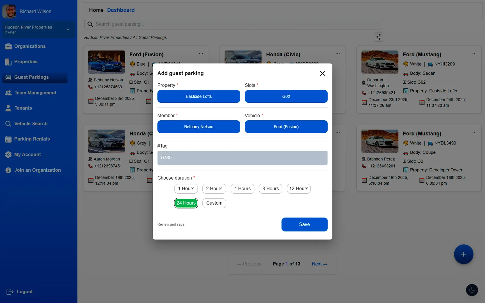Toggle dark mode with the moon icon
The width and height of the screenshot is (485, 303).
(472, 290)
